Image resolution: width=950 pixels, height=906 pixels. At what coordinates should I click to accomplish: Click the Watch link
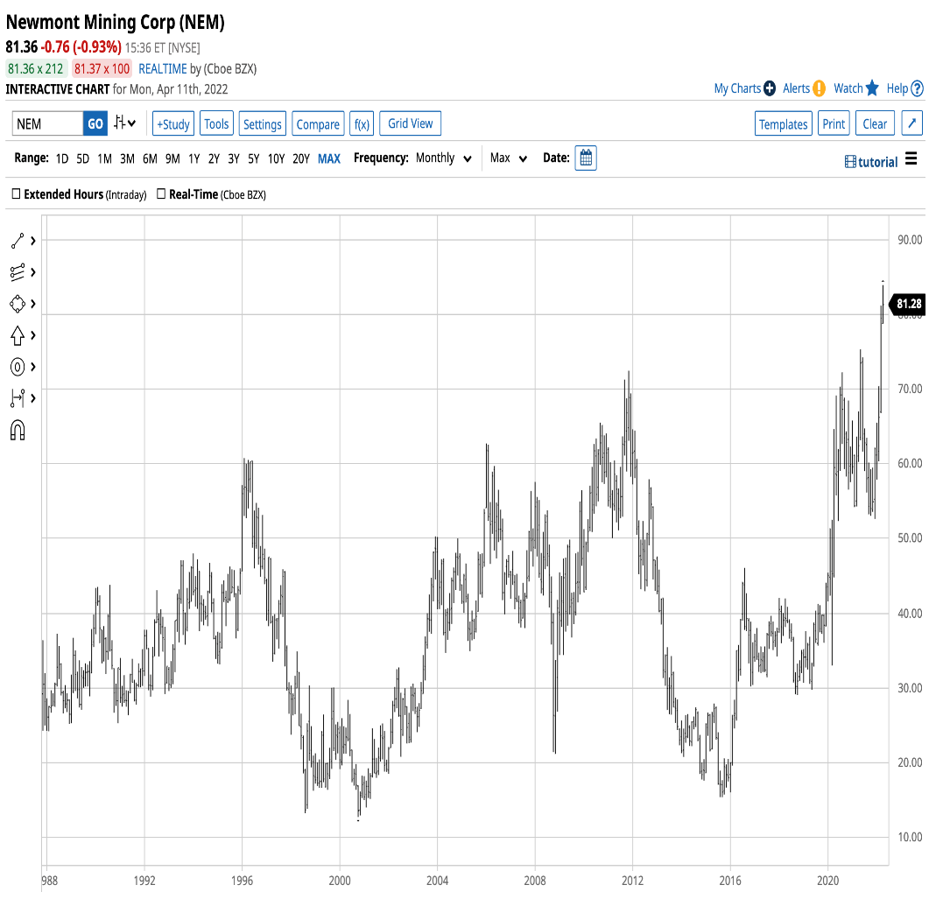pyautogui.click(x=848, y=88)
